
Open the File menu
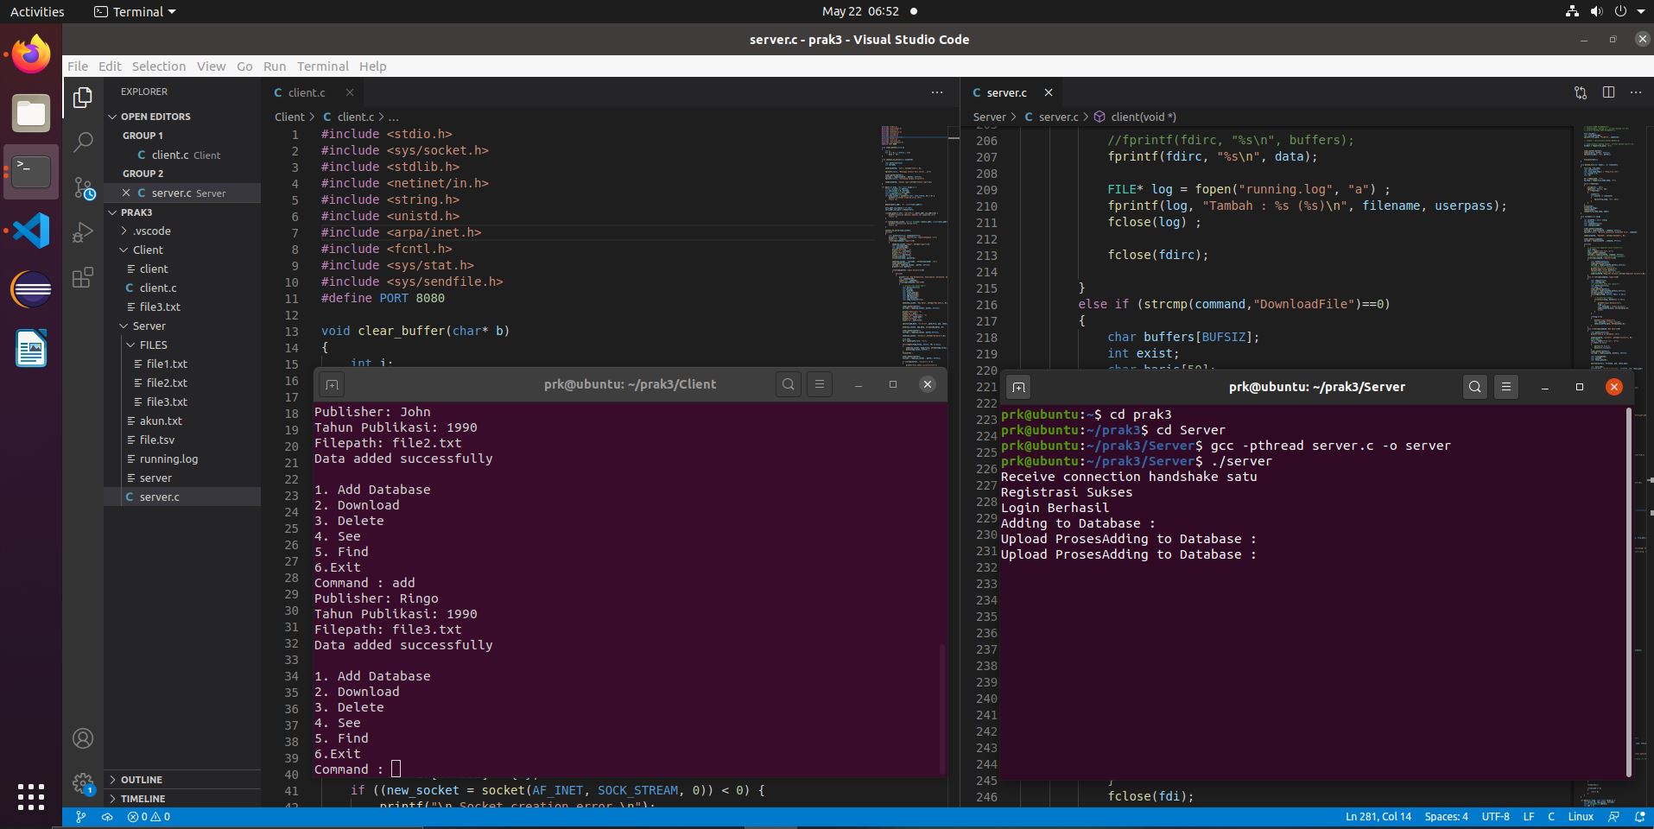pos(78,66)
